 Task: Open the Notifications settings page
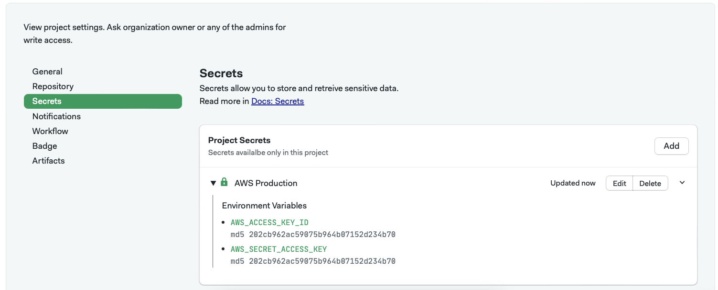(x=56, y=116)
